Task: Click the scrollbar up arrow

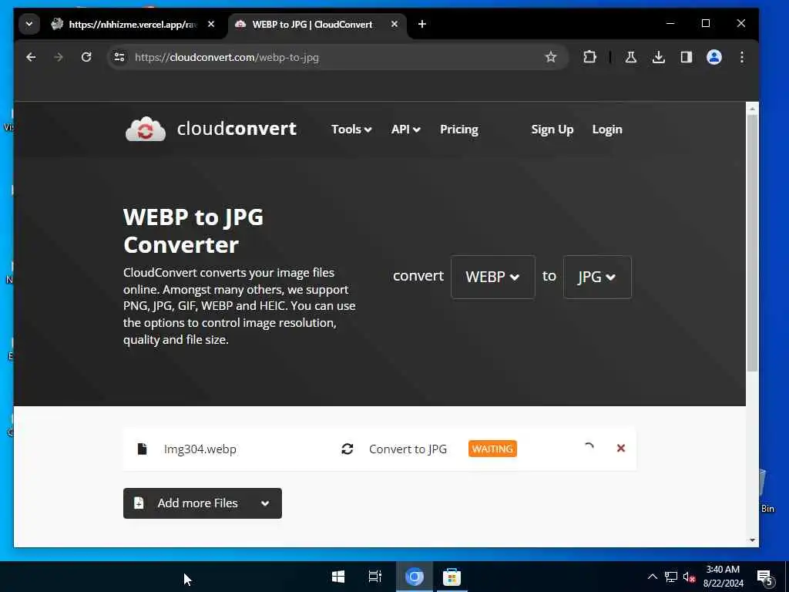Action: (752, 109)
